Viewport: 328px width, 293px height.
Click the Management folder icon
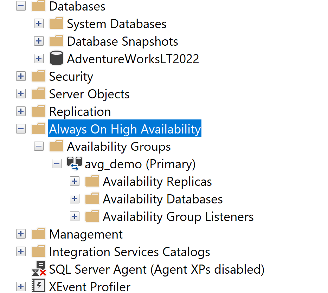pyautogui.click(x=38, y=234)
